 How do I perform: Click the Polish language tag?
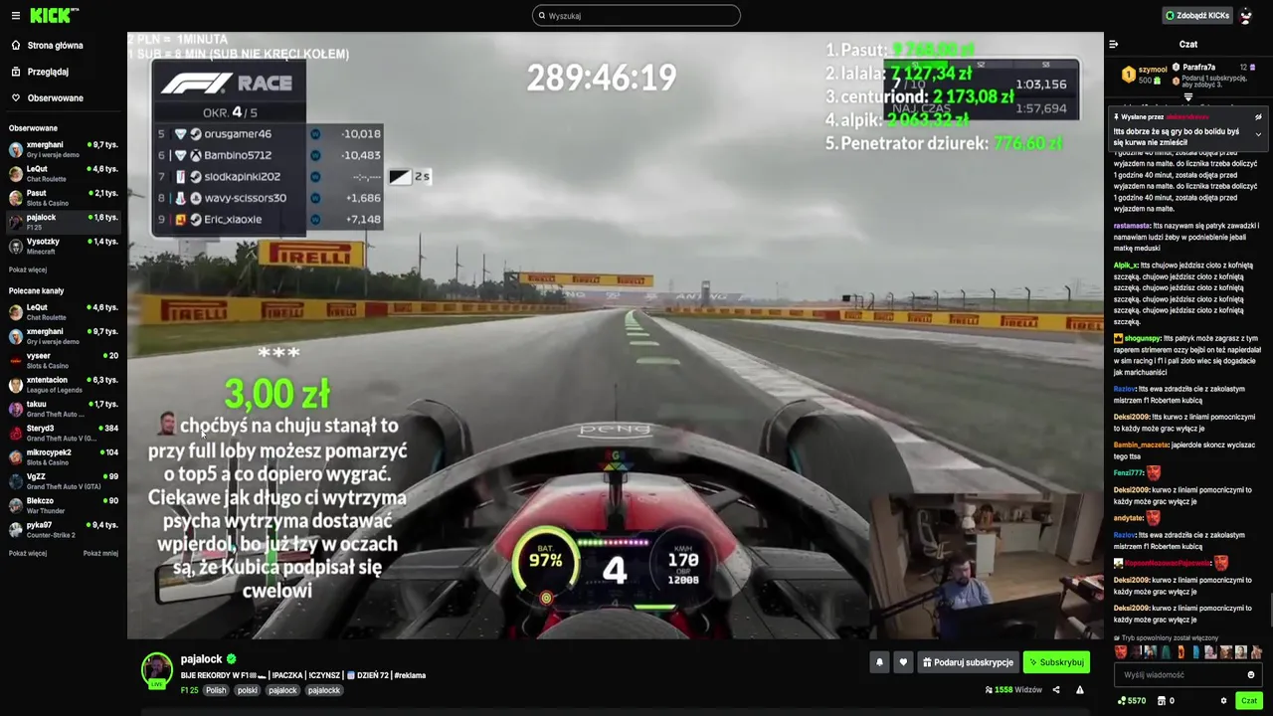(216, 690)
